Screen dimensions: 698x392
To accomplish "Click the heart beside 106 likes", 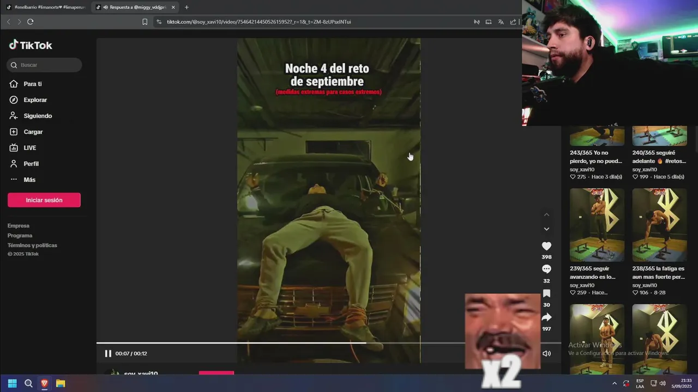I will [x=635, y=293].
